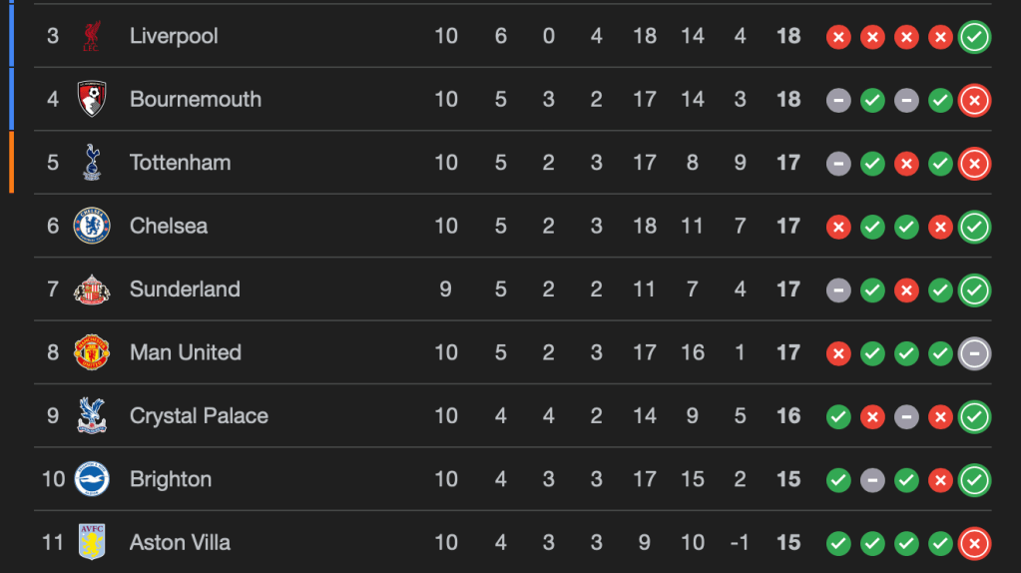This screenshot has height=573, width=1021.
Task: Select the Tottenham team name
Action: pyautogui.click(x=180, y=163)
